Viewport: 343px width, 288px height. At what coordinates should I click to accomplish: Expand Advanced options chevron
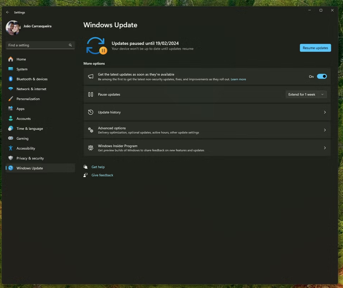point(324,130)
